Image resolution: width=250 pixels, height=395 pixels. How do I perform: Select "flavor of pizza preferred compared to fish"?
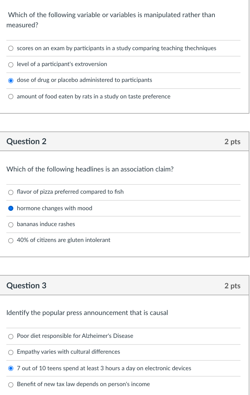10,192
